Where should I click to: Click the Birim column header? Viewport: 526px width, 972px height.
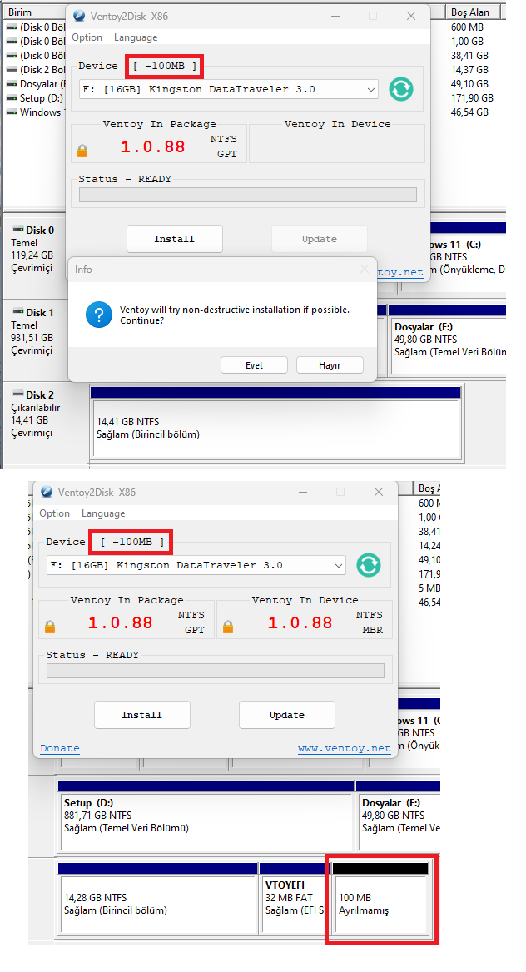coord(21,12)
